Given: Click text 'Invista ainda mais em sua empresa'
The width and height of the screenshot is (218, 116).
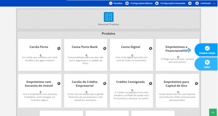Looking at the screenshot, I should coord(177,94).
